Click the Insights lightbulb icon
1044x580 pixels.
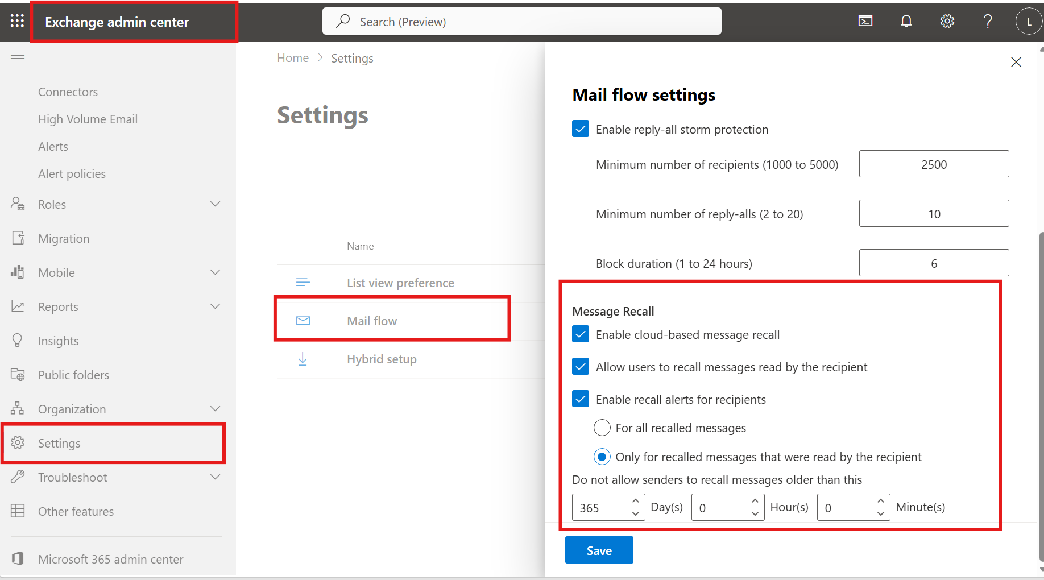18,340
